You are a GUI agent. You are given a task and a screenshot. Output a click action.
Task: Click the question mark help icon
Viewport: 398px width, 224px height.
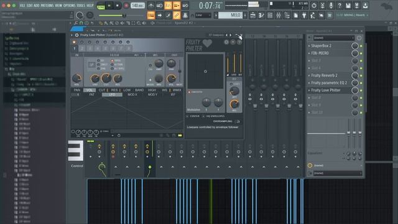tap(340, 6)
